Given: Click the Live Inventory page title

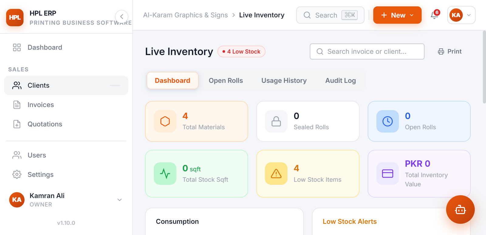Looking at the screenshot, I should coord(179,51).
